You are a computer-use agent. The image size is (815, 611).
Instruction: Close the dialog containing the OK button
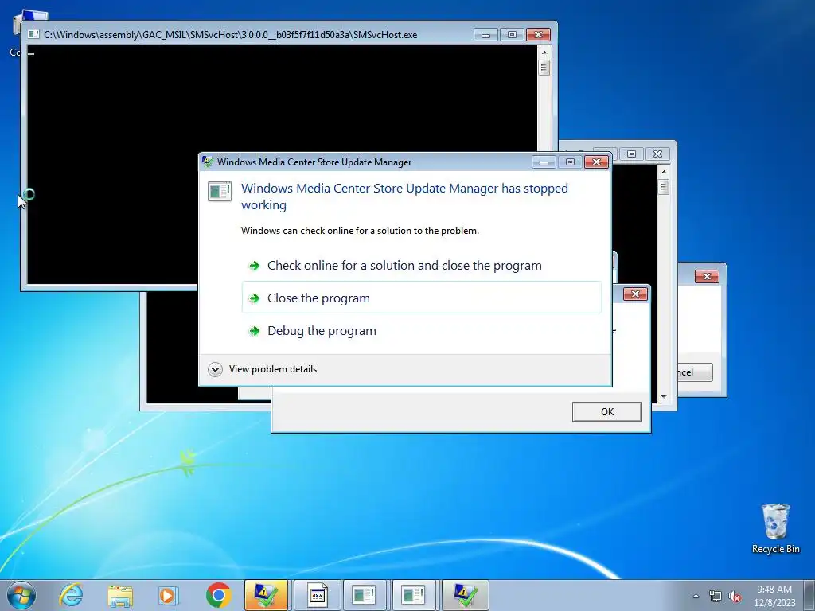coord(635,294)
